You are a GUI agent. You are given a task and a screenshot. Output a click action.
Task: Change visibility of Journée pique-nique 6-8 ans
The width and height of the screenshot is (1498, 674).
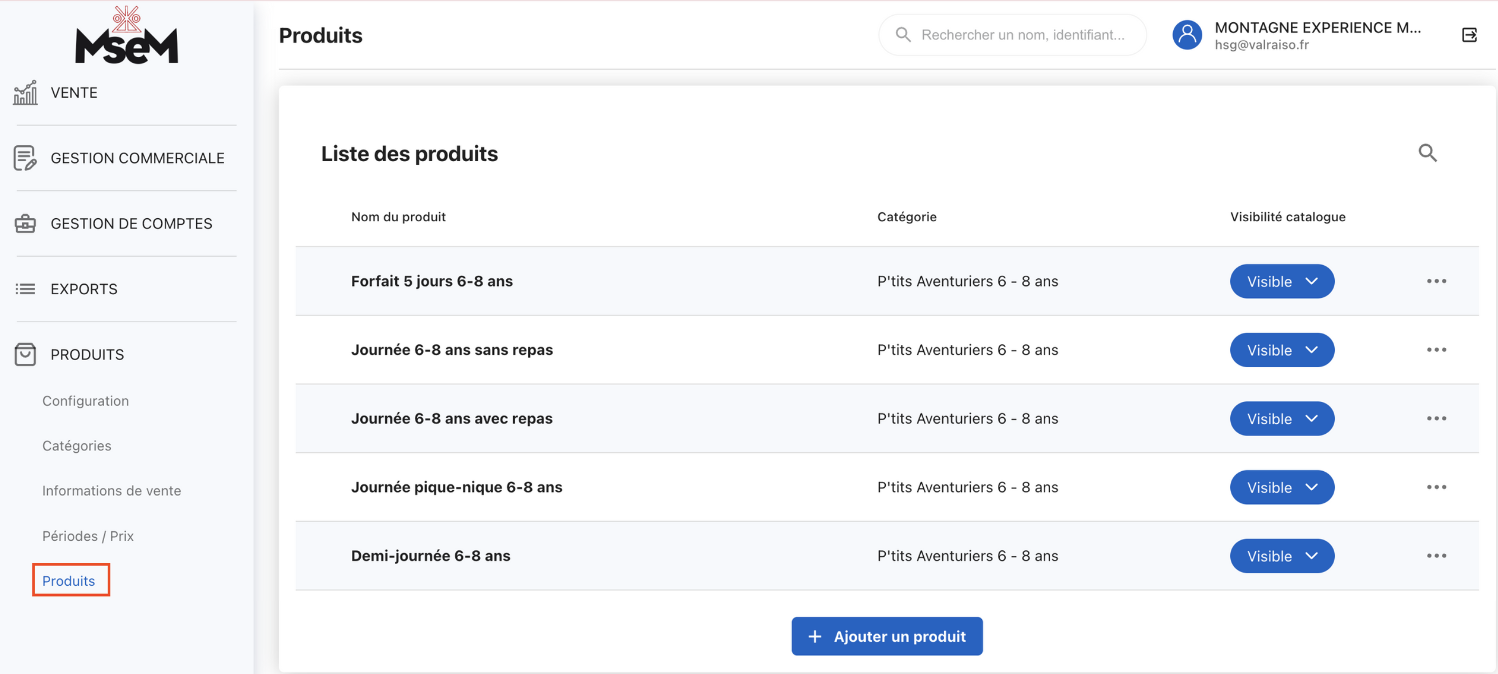[1281, 488]
